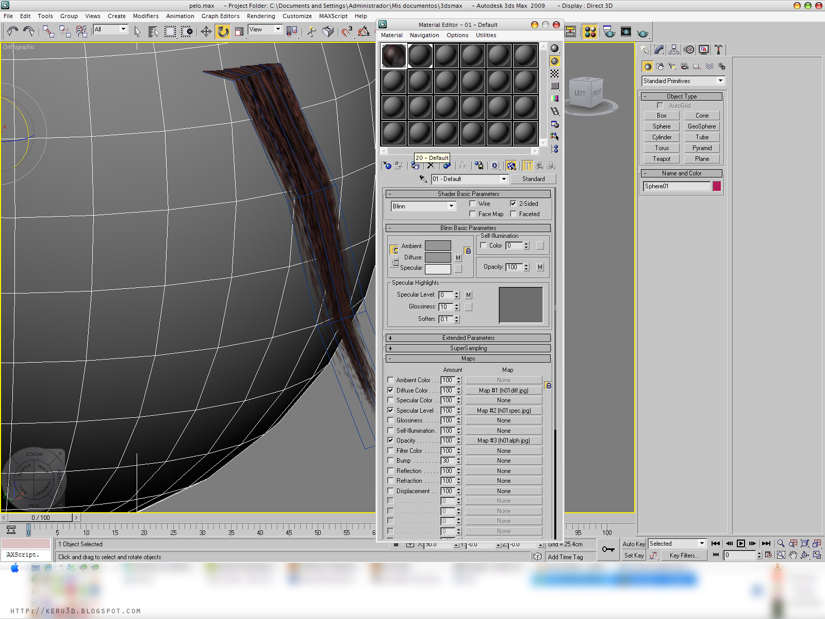Click the Specular color swatch
The image size is (825, 619).
(x=438, y=268)
